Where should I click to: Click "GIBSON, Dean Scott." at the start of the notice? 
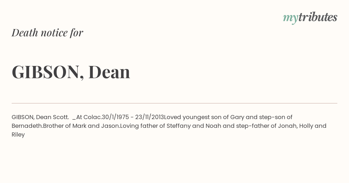(40, 117)
